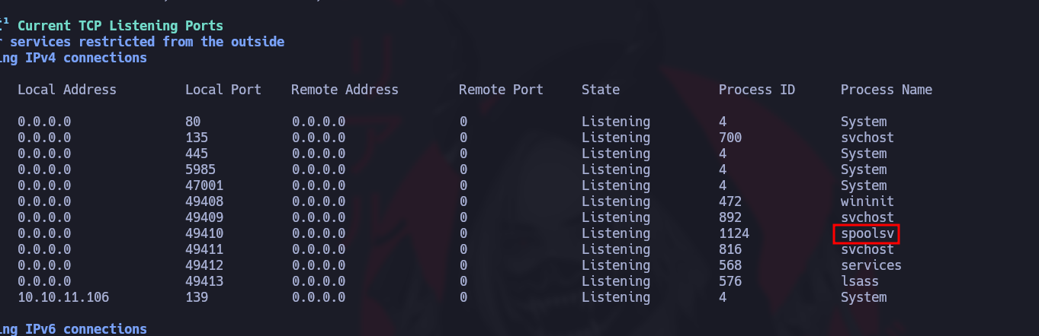The width and height of the screenshot is (1039, 336).
Task: Select the local address 10.10.11.106
Action: click(63, 297)
